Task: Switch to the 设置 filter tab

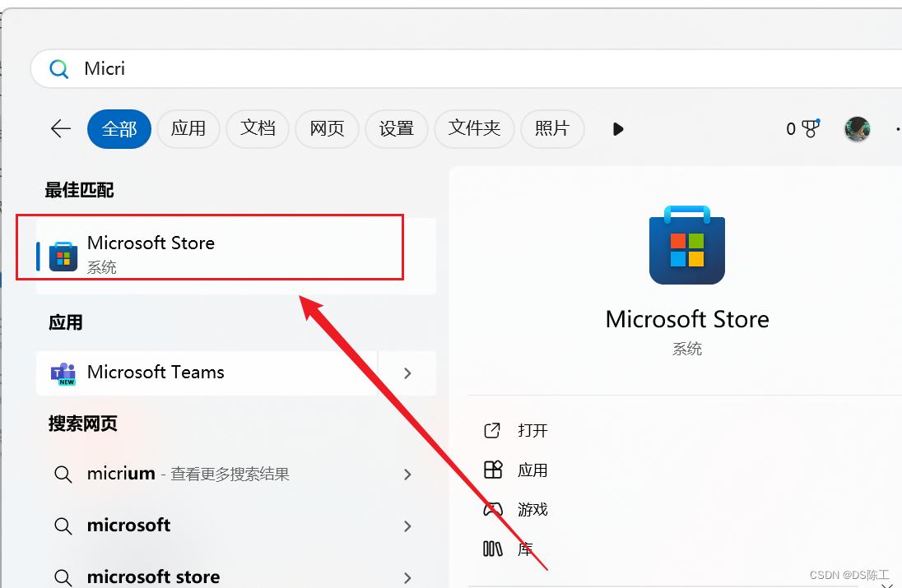Action: pos(397,129)
